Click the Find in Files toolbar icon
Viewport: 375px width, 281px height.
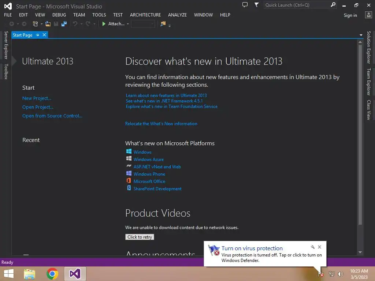tap(163, 24)
